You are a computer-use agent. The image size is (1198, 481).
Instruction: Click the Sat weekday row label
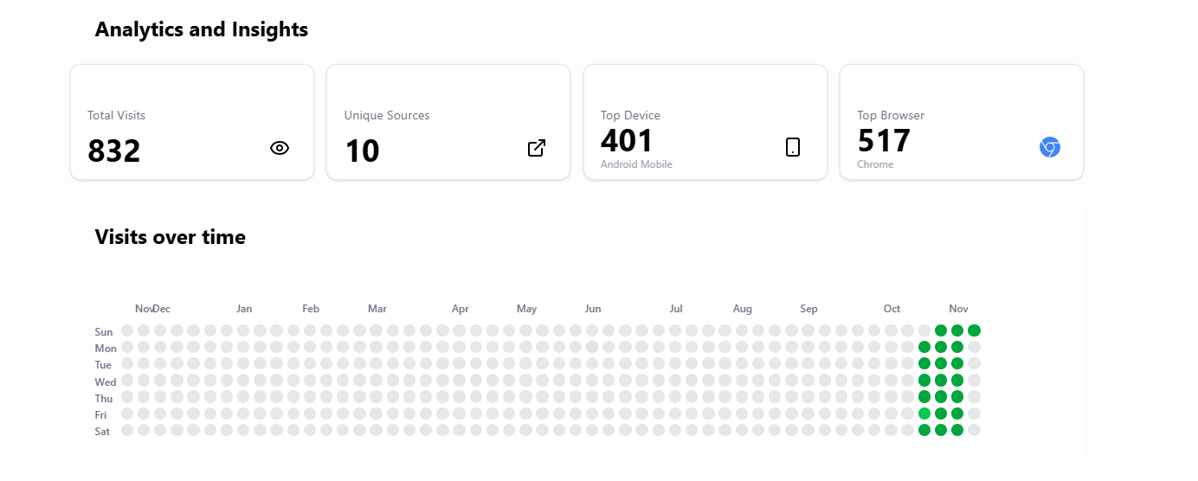103,431
